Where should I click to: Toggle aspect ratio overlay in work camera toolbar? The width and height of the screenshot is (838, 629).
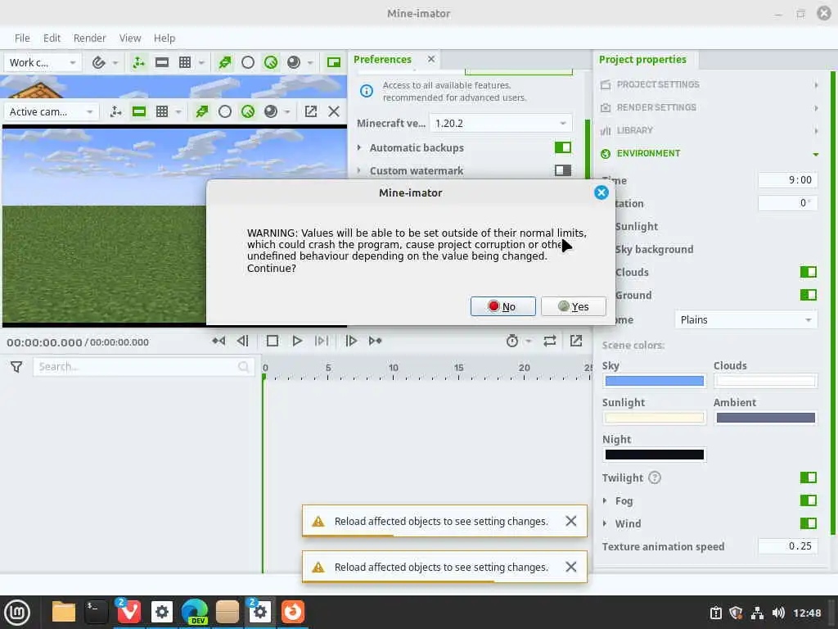click(x=162, y=62)
